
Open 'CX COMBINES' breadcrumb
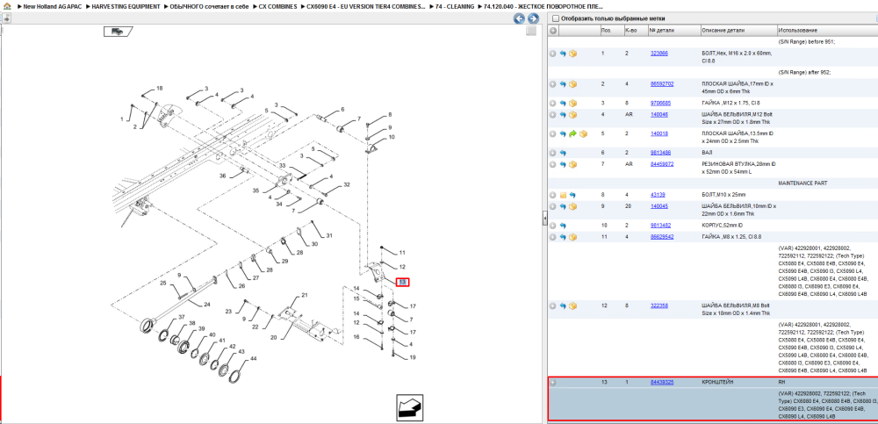(x=277, y=6)
